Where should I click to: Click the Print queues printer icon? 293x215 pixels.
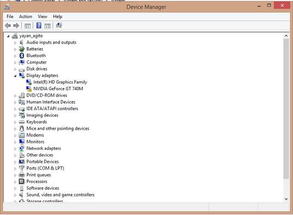[x=22, y=175]
